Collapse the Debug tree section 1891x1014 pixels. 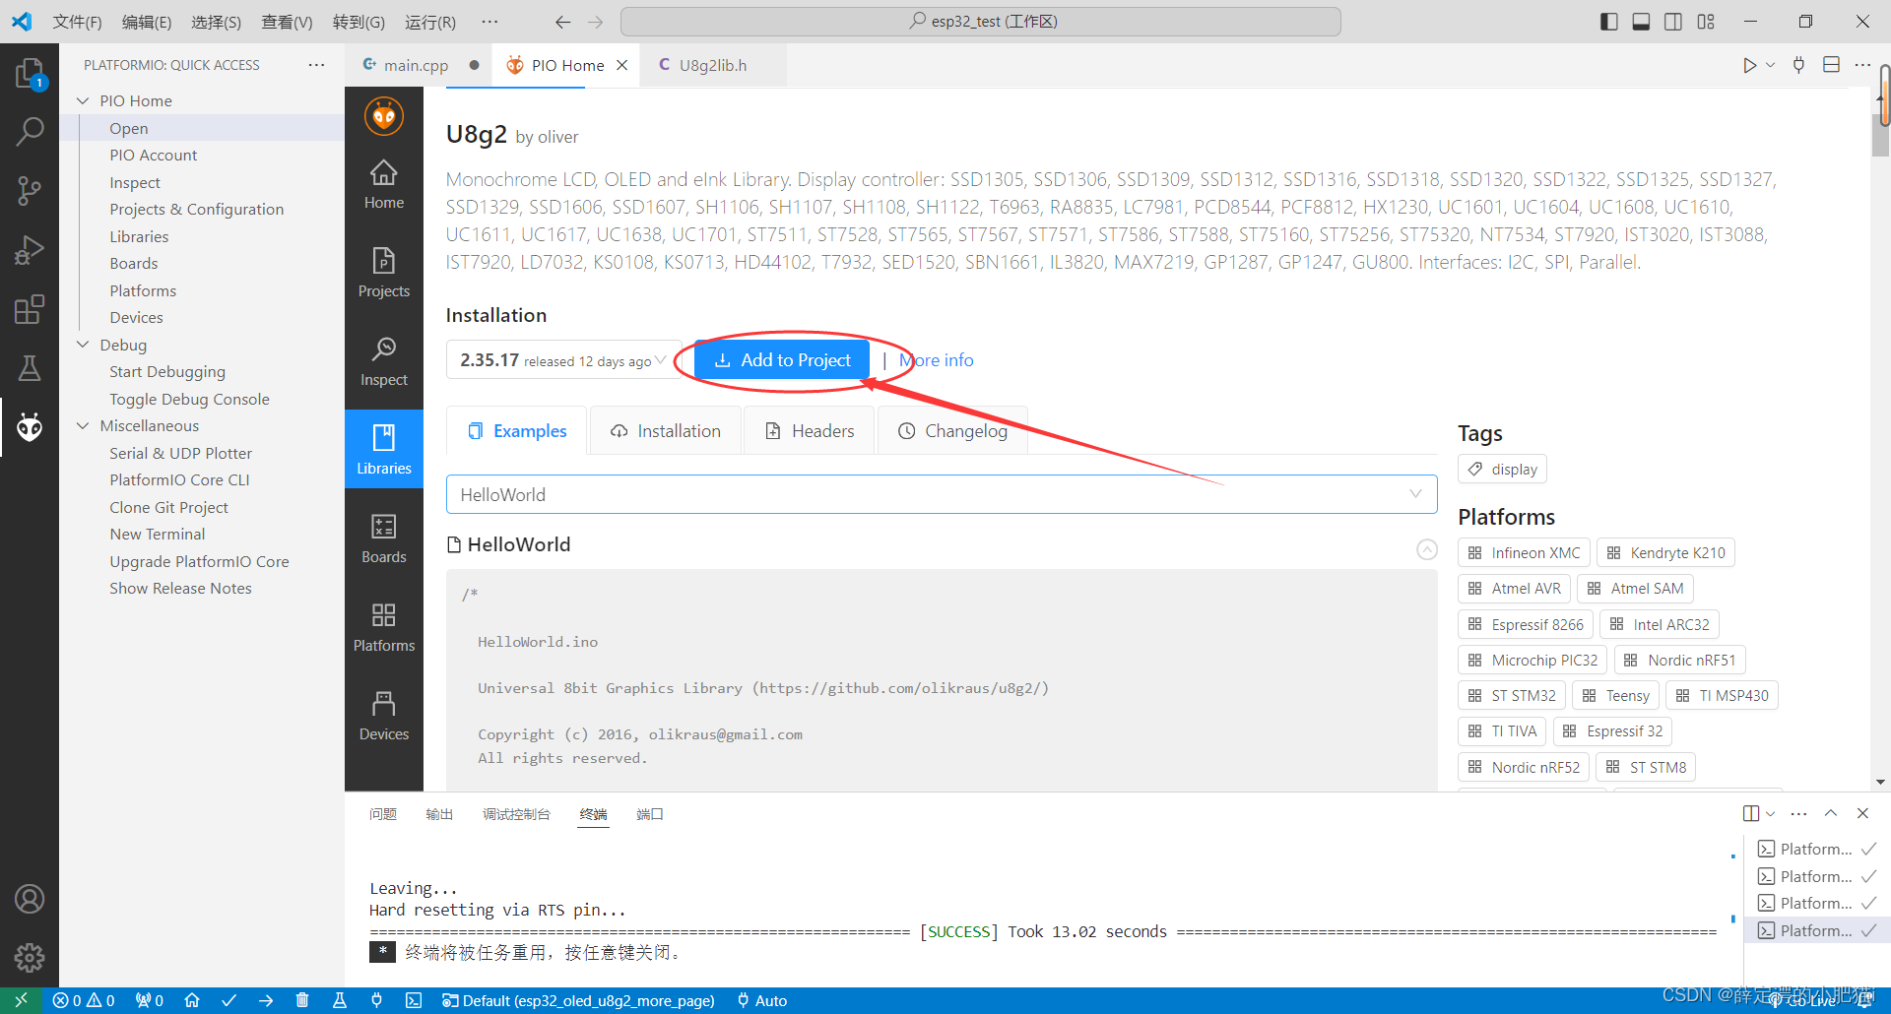click(83, 345)
